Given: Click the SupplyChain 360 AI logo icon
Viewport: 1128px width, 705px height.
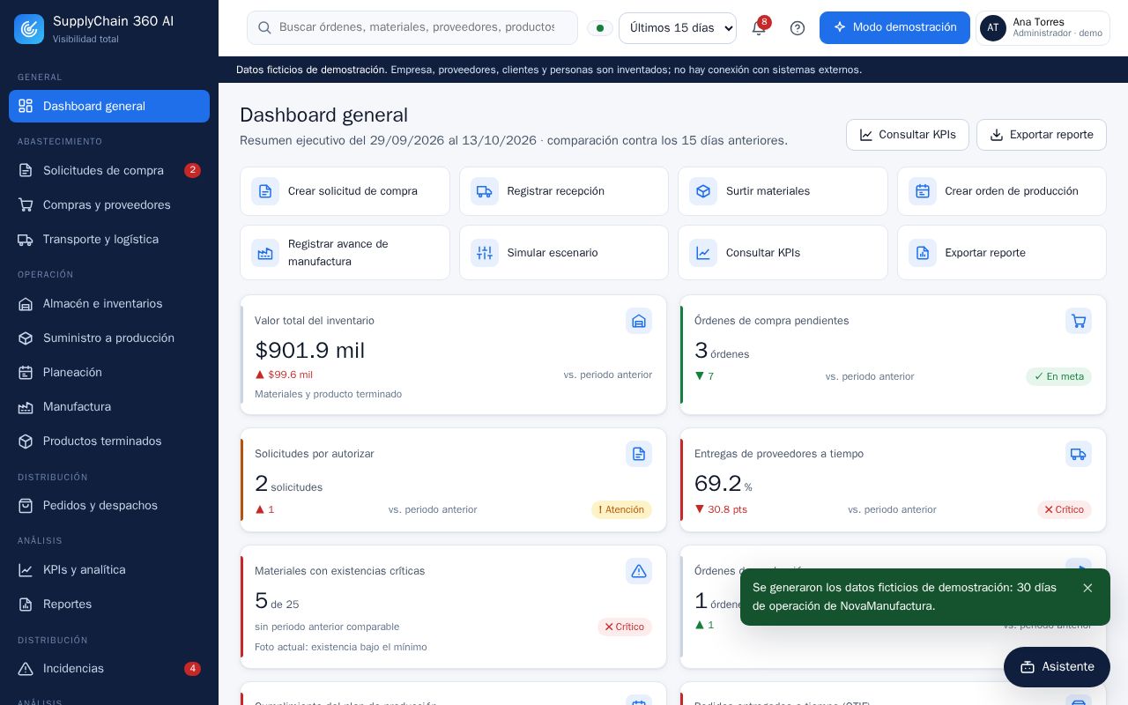Looking at the screenshot, I should pyautogui.click(x=29, y=29).
